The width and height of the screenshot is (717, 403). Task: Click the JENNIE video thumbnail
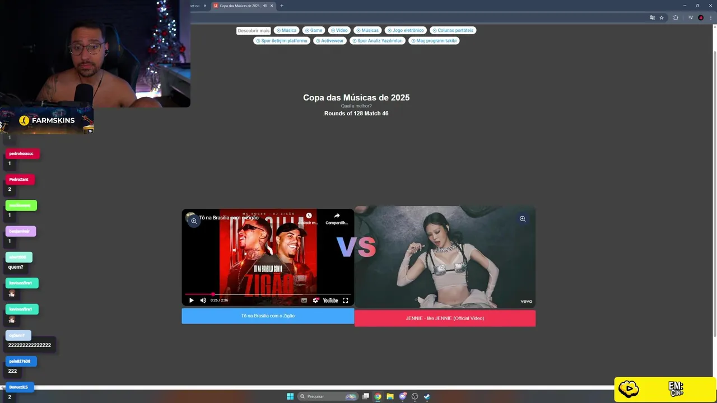coord(445,257)
